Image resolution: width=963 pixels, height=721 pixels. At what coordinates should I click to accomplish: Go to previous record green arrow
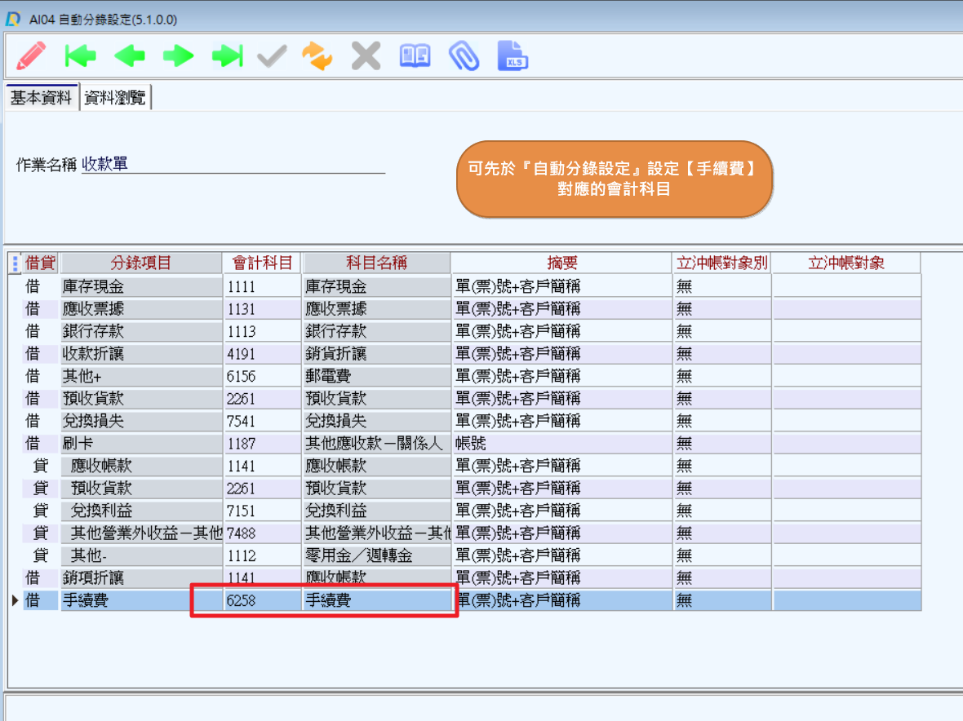tap(129, 56)
